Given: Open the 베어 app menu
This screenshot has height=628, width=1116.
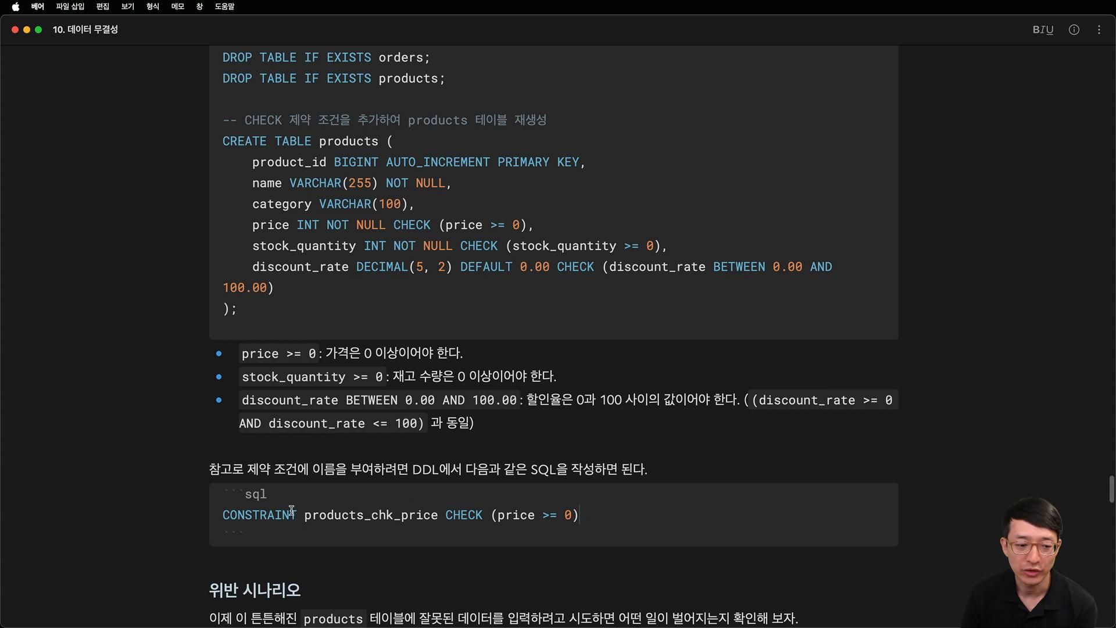Looking at the screenshot, I should pyautogui.click(x=38, y=6).
